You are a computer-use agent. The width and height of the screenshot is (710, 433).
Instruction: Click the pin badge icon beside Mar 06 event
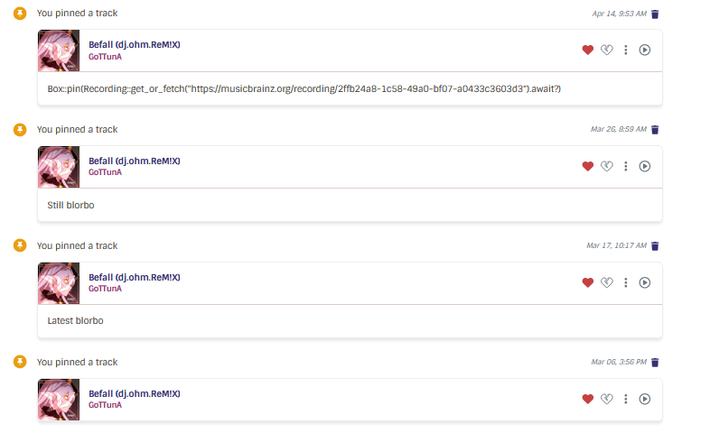pyautogui.click(x=20, y=362)
